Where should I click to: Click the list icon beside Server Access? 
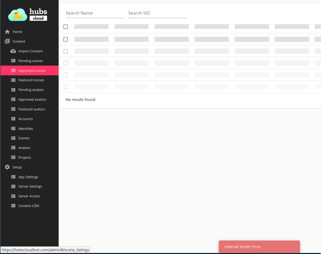(13, 196)
